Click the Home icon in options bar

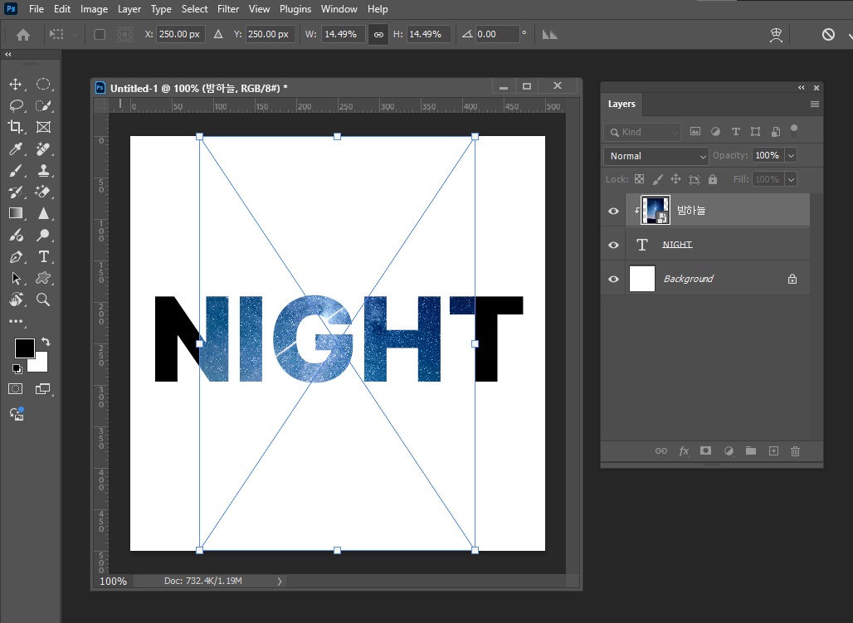pos(23,35)
